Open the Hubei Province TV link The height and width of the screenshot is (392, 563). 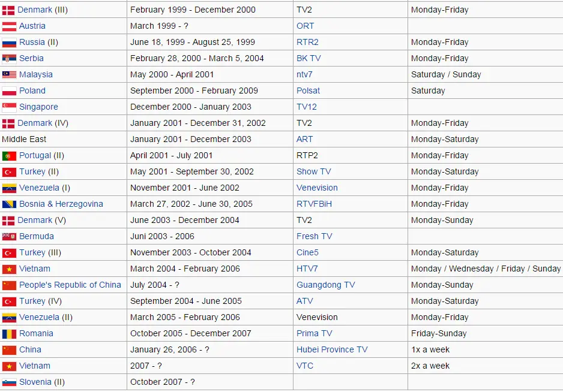point(332,349)
